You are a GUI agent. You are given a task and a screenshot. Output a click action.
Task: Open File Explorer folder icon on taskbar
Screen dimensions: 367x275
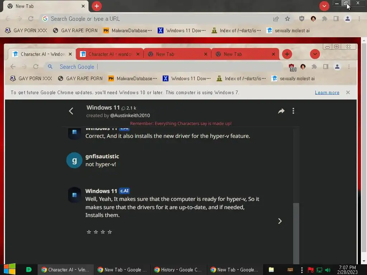click(x=271, y=270)
